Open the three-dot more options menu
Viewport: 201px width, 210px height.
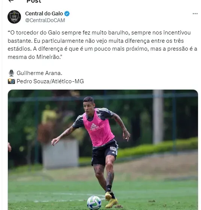coord(195,13)
